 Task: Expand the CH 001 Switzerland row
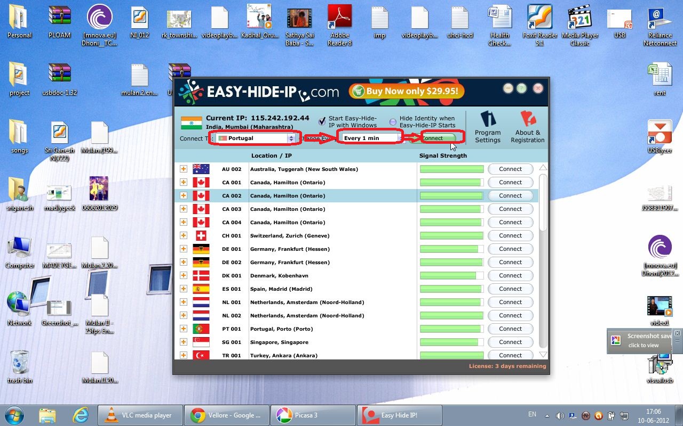pyautogui.click(x=184, y=235)
